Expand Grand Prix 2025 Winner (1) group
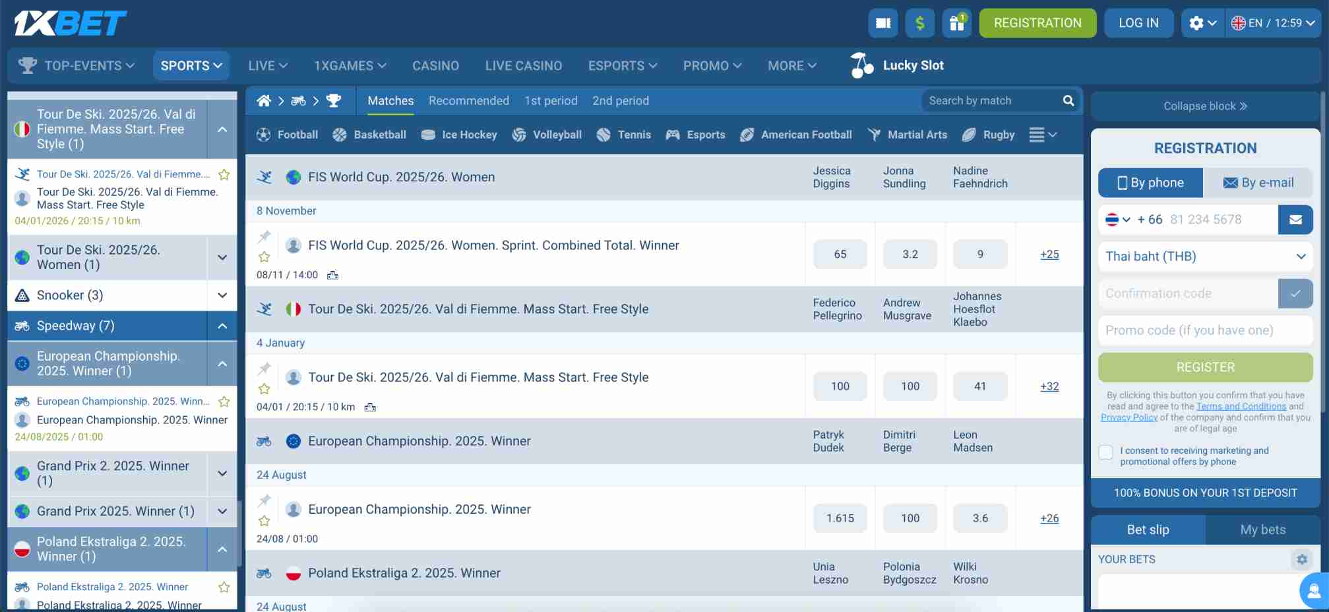Screen dimensions: 1329x612 [222, 511]
